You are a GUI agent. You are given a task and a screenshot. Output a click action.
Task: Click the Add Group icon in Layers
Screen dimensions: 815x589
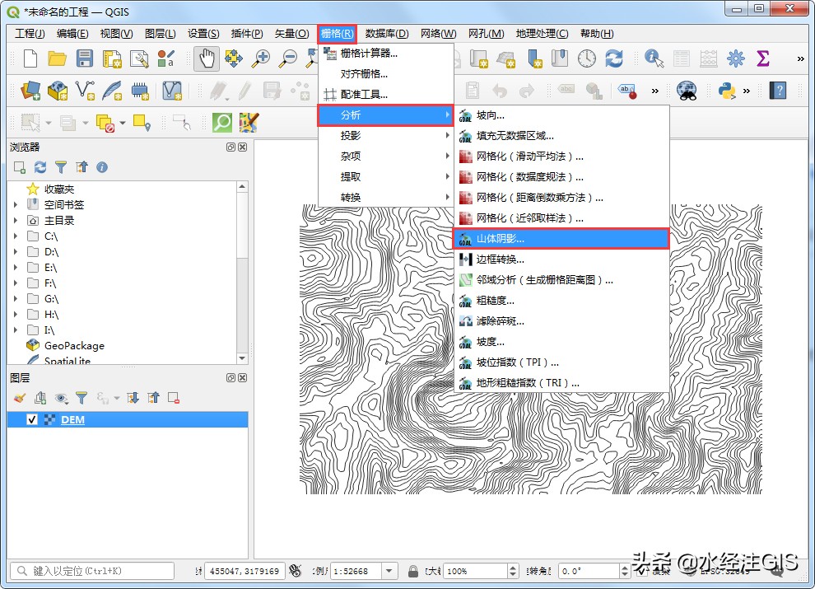40,398
